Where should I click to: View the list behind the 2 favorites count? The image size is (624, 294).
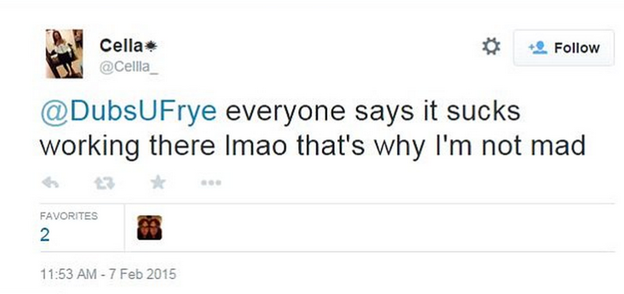[x=44, y=235]
